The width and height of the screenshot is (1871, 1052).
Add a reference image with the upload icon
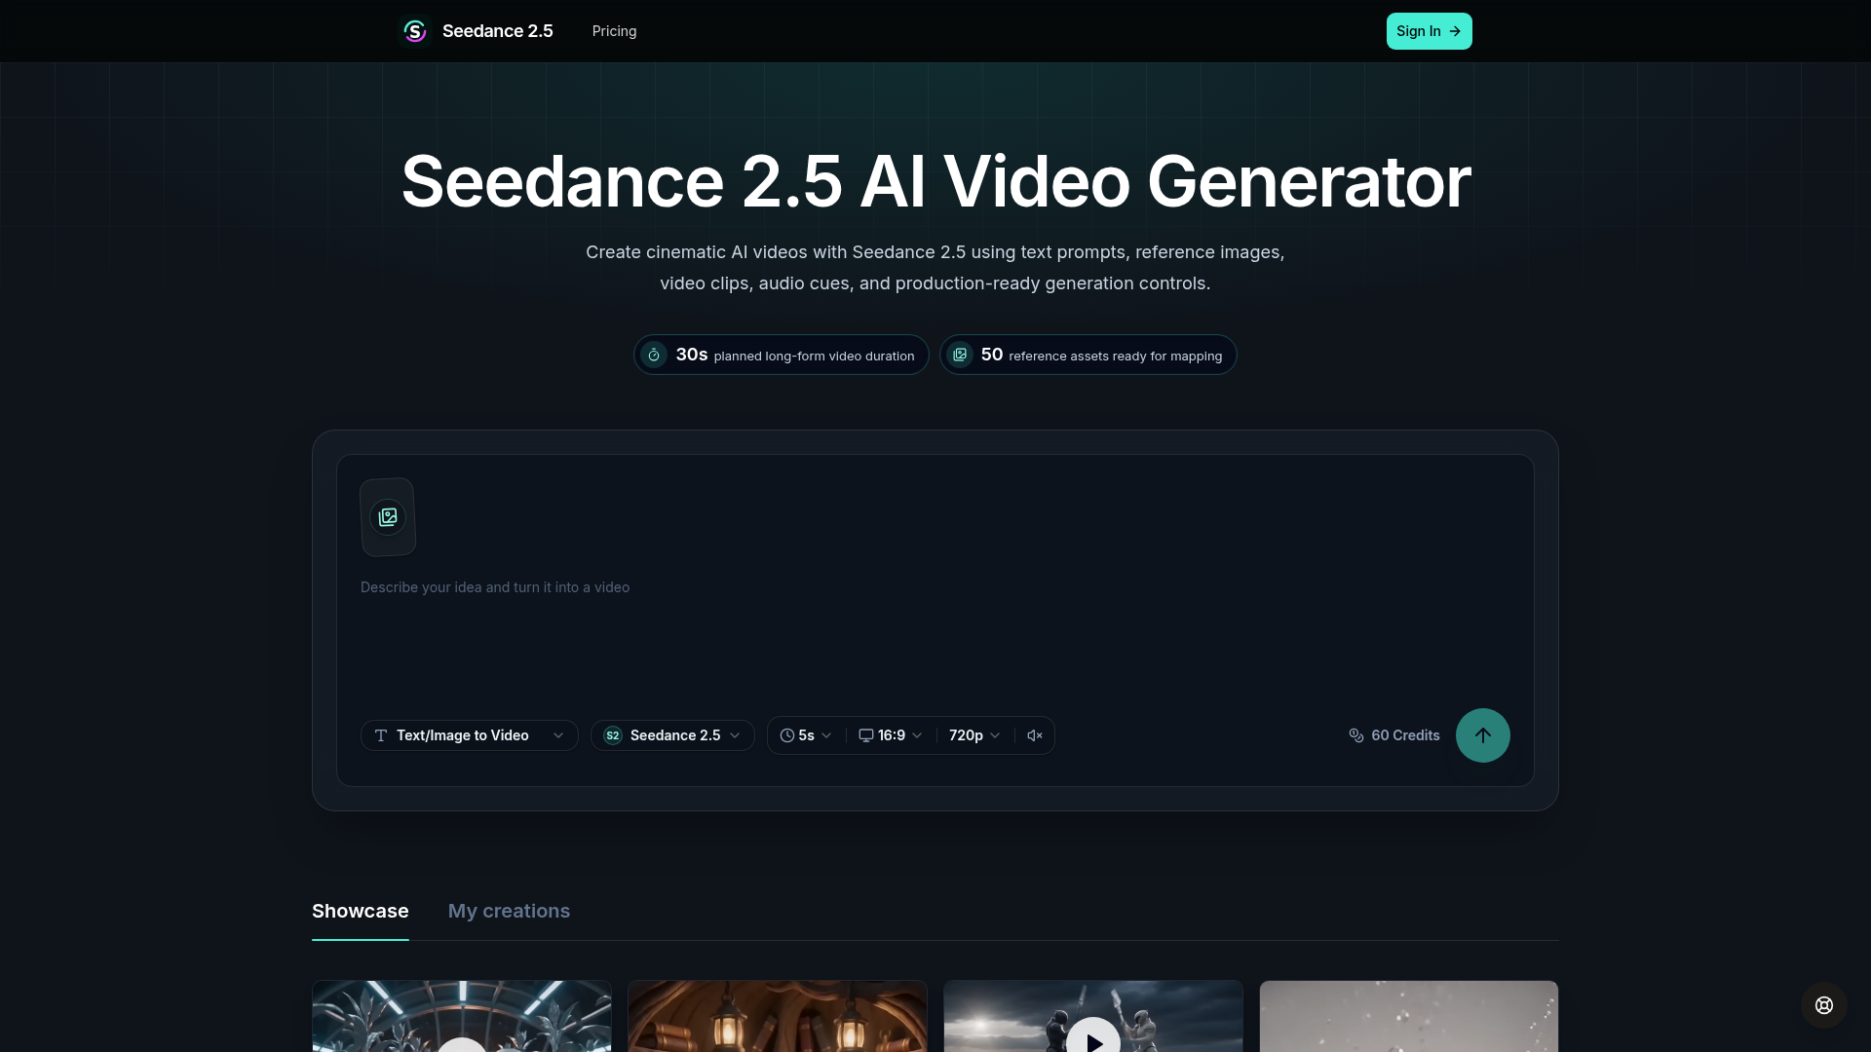click(x=388, y=517)
